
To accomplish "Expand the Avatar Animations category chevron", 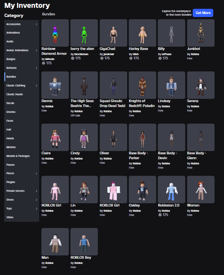I will tap(37, 50).
